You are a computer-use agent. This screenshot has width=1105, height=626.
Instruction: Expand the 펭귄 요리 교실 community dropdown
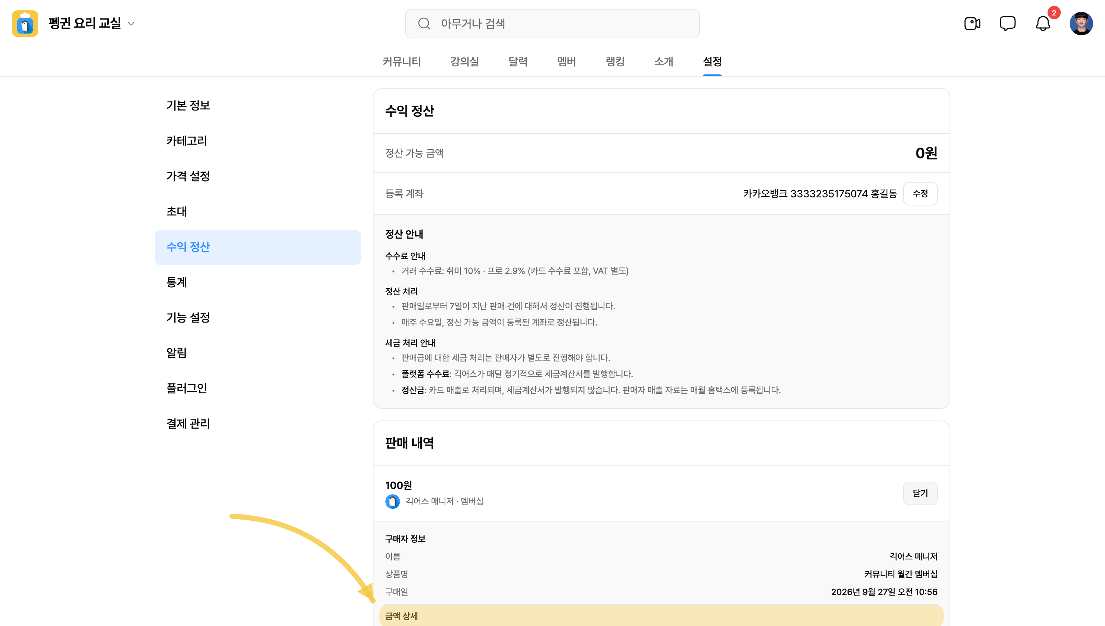pos(131,24)
